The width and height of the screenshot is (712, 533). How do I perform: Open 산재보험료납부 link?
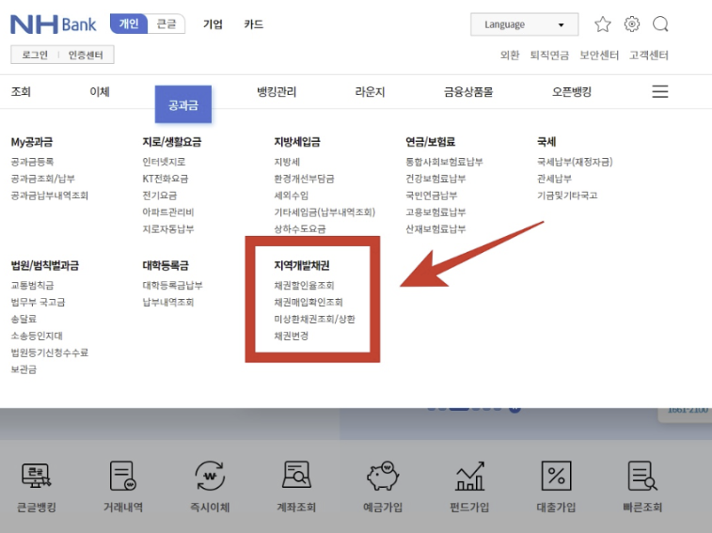[x=435, y=228]
